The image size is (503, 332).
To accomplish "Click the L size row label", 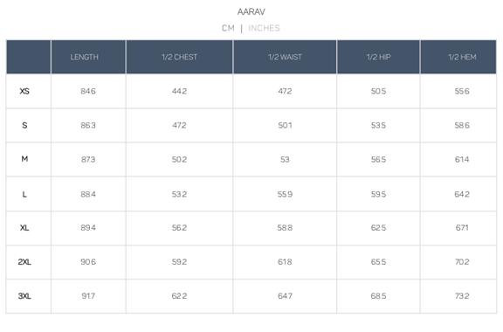I will pyautogui.click(x=24, y=194).
